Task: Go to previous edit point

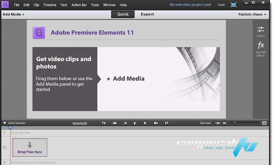Action: point(104,123)
